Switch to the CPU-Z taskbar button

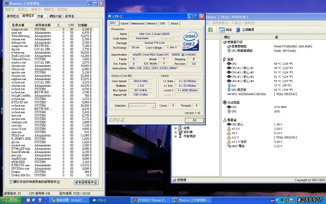click(110, 200)
